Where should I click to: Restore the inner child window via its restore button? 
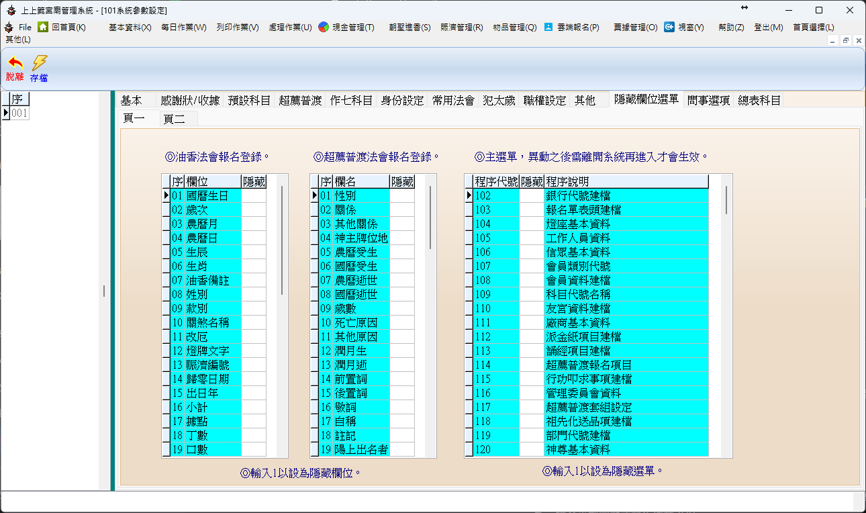click(x=845, y=40)
